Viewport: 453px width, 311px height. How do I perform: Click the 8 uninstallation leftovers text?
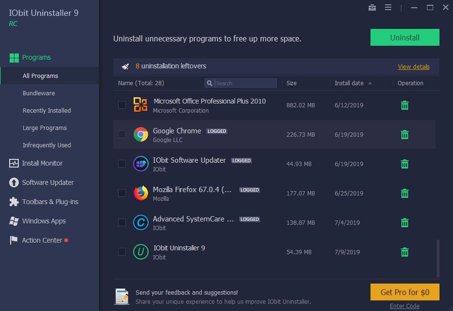tap(171, 66)
